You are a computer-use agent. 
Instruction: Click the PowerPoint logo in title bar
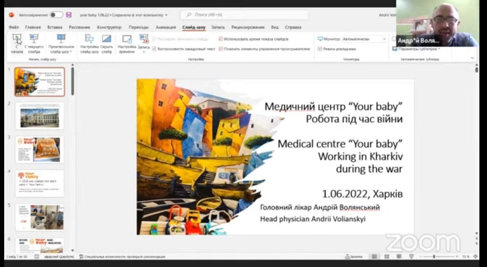click(x=11, y=15)
